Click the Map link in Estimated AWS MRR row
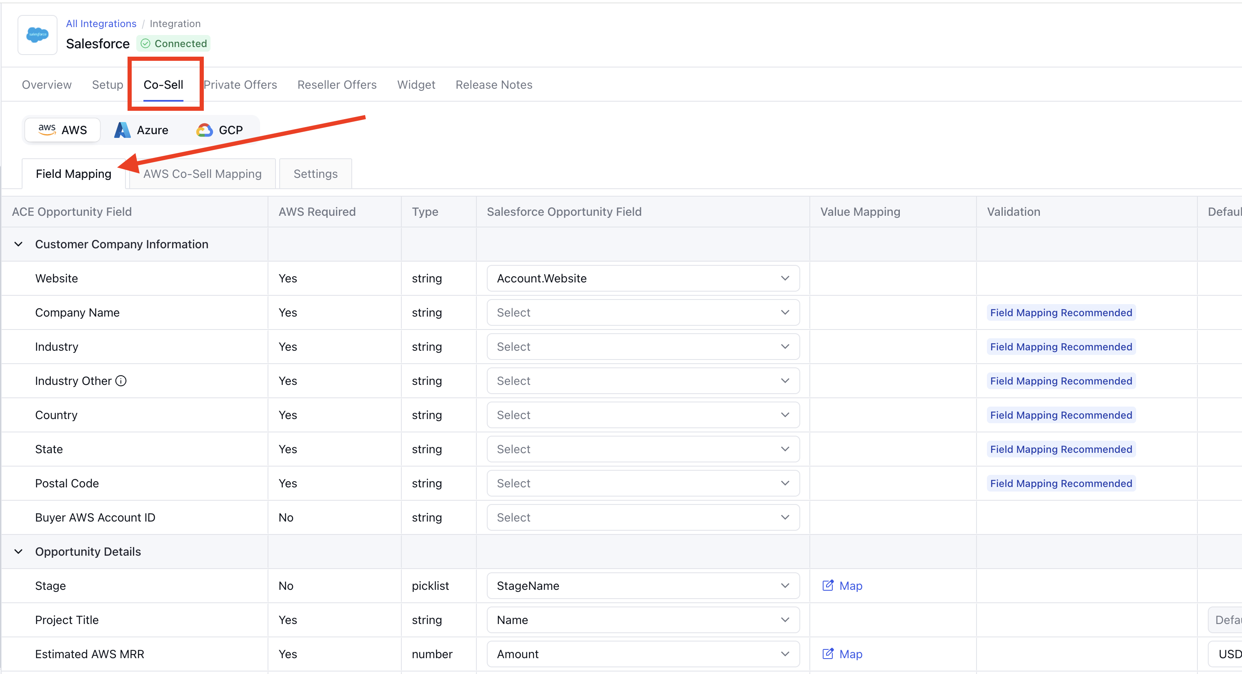Viewport: 1242px width, 674px height. point(851,654)
